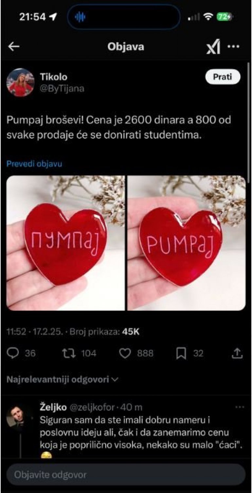
Task: Open the Cyrillic ПУМПАЈ heart brooch image
Action: (66, 243)
